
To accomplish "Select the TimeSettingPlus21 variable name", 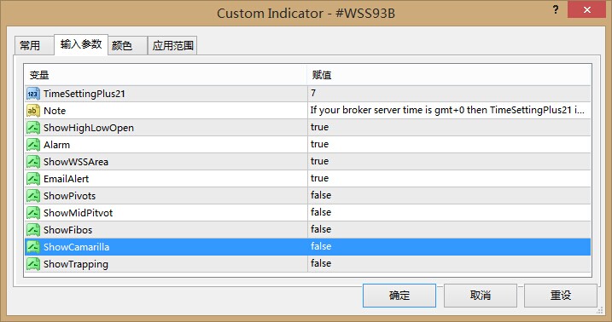I will point(85,94).
